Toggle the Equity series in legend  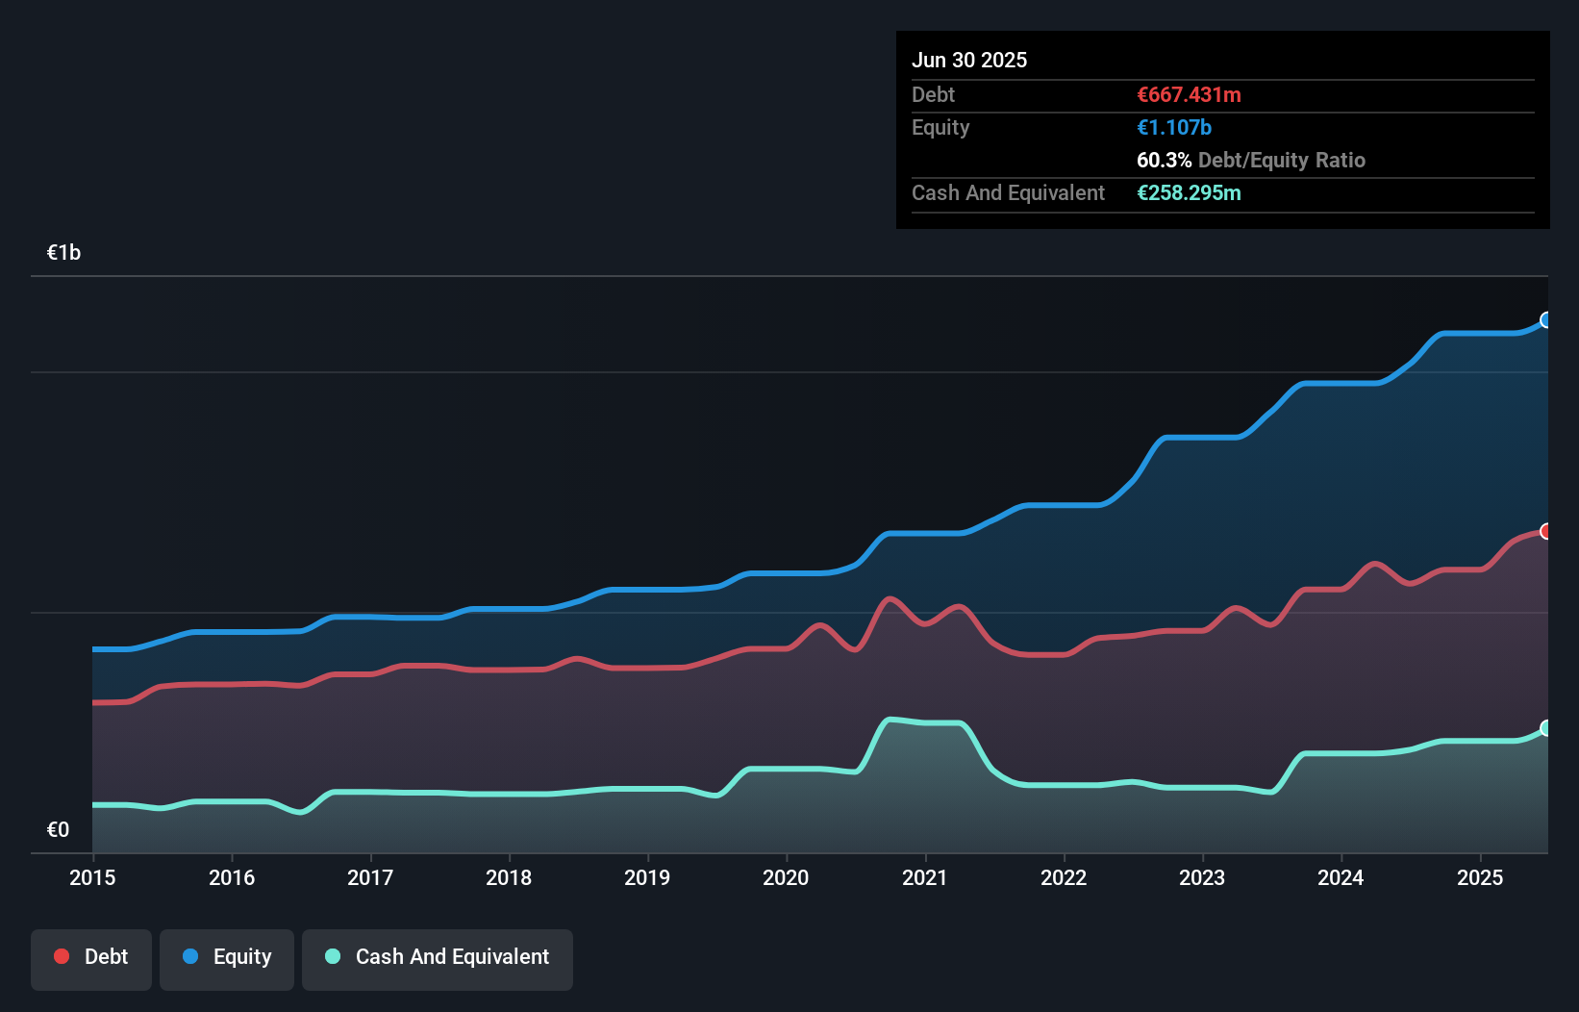tap(227, 957)
